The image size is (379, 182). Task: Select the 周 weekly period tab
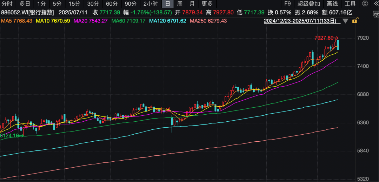pyautogui.click(x=180, y=4)
